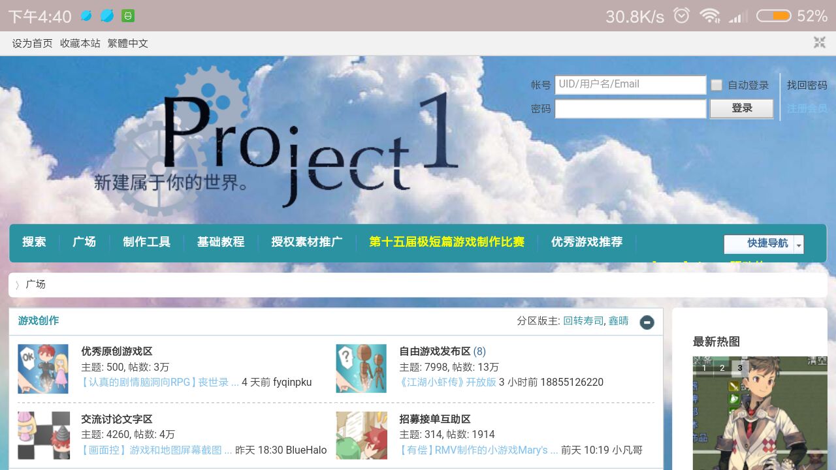Open 优秀游戏推荐 in the navigation bar
The image size is (836, 470).
(587, 242)
